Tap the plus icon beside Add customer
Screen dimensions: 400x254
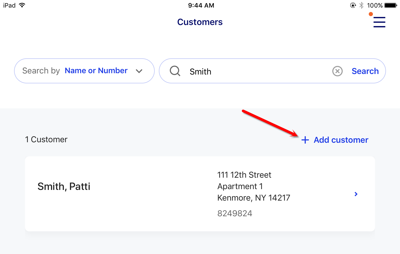point(305,140)
